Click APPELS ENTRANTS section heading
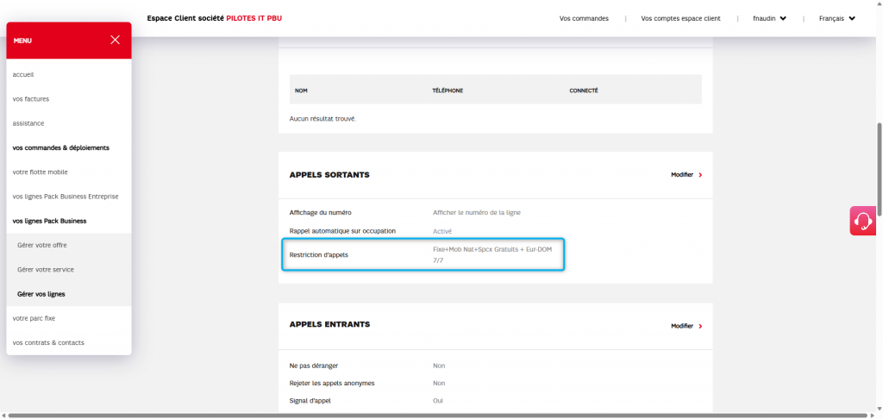 (x=329, y=324)
